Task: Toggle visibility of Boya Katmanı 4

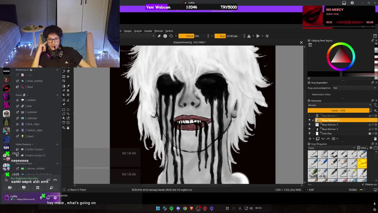Action: click(x=309, y=120)
